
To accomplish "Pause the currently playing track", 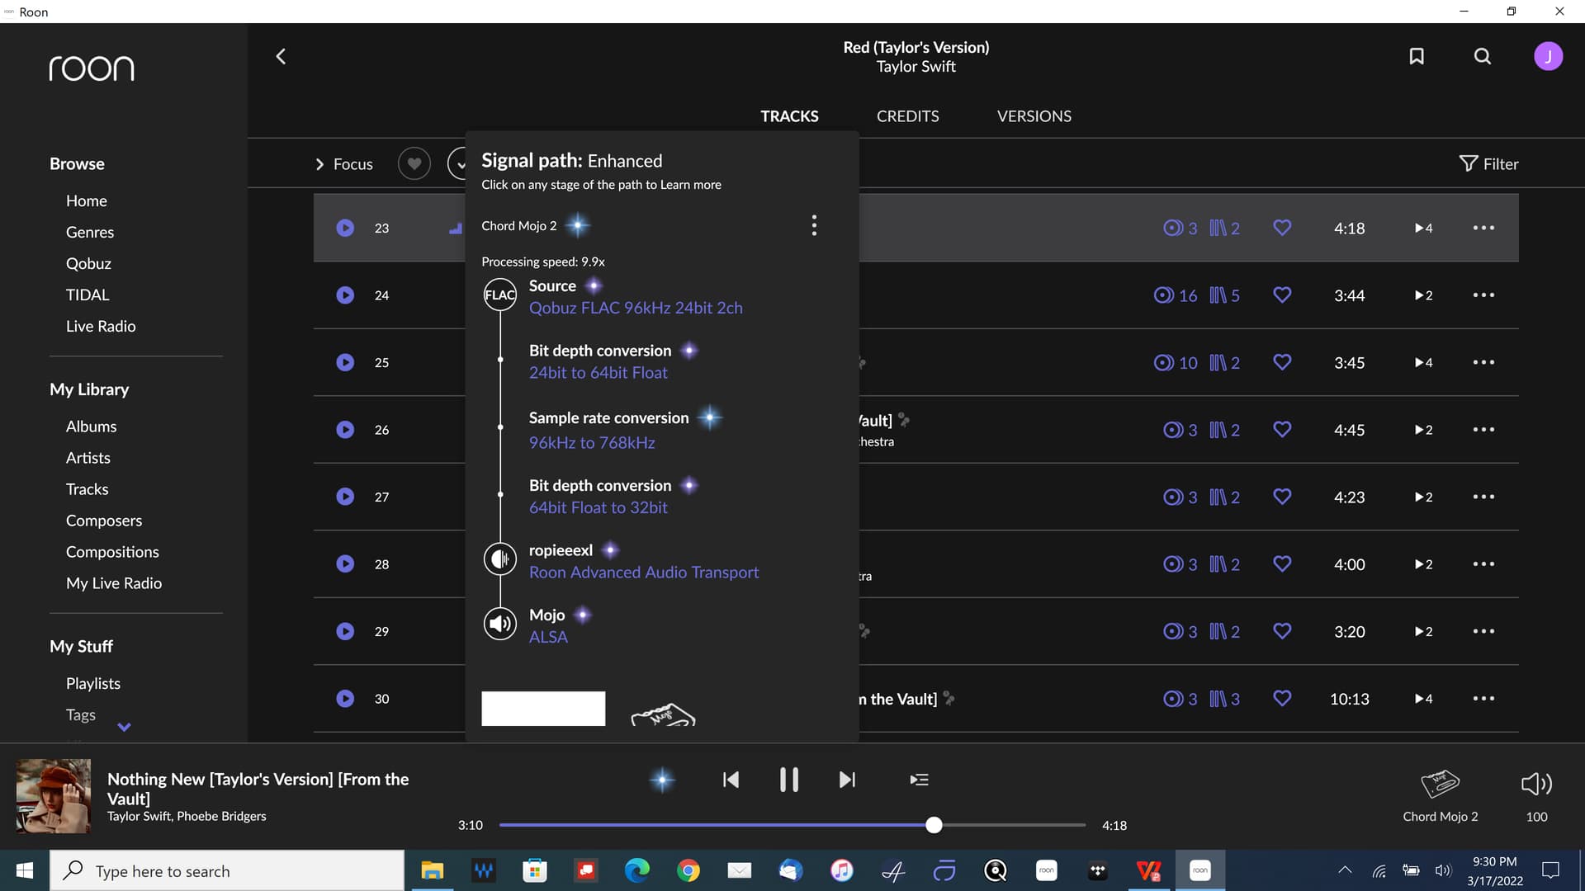I will click(x=788, y=780).
